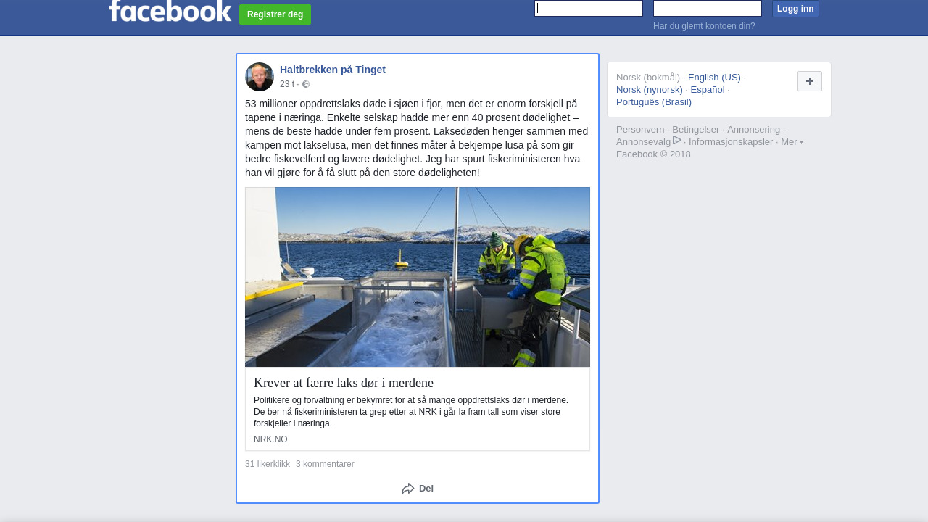The height and width of the screenshot is (522, 928).
Task: Open the Personvern footer link
Action: click(x=640, y=130)
